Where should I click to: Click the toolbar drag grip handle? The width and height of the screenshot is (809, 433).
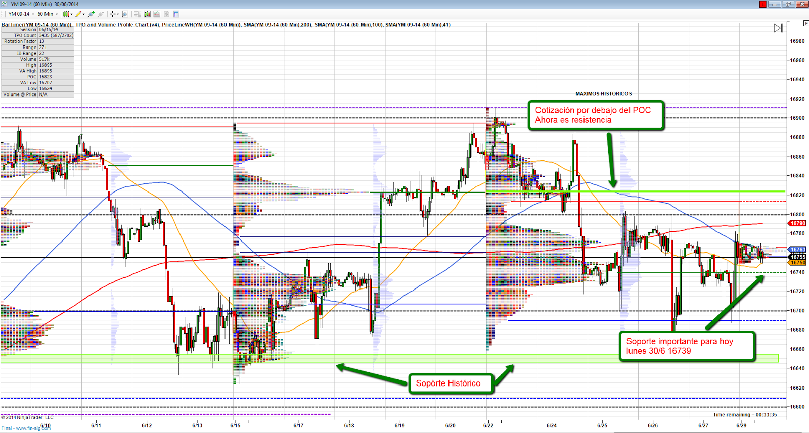[3, 14]
